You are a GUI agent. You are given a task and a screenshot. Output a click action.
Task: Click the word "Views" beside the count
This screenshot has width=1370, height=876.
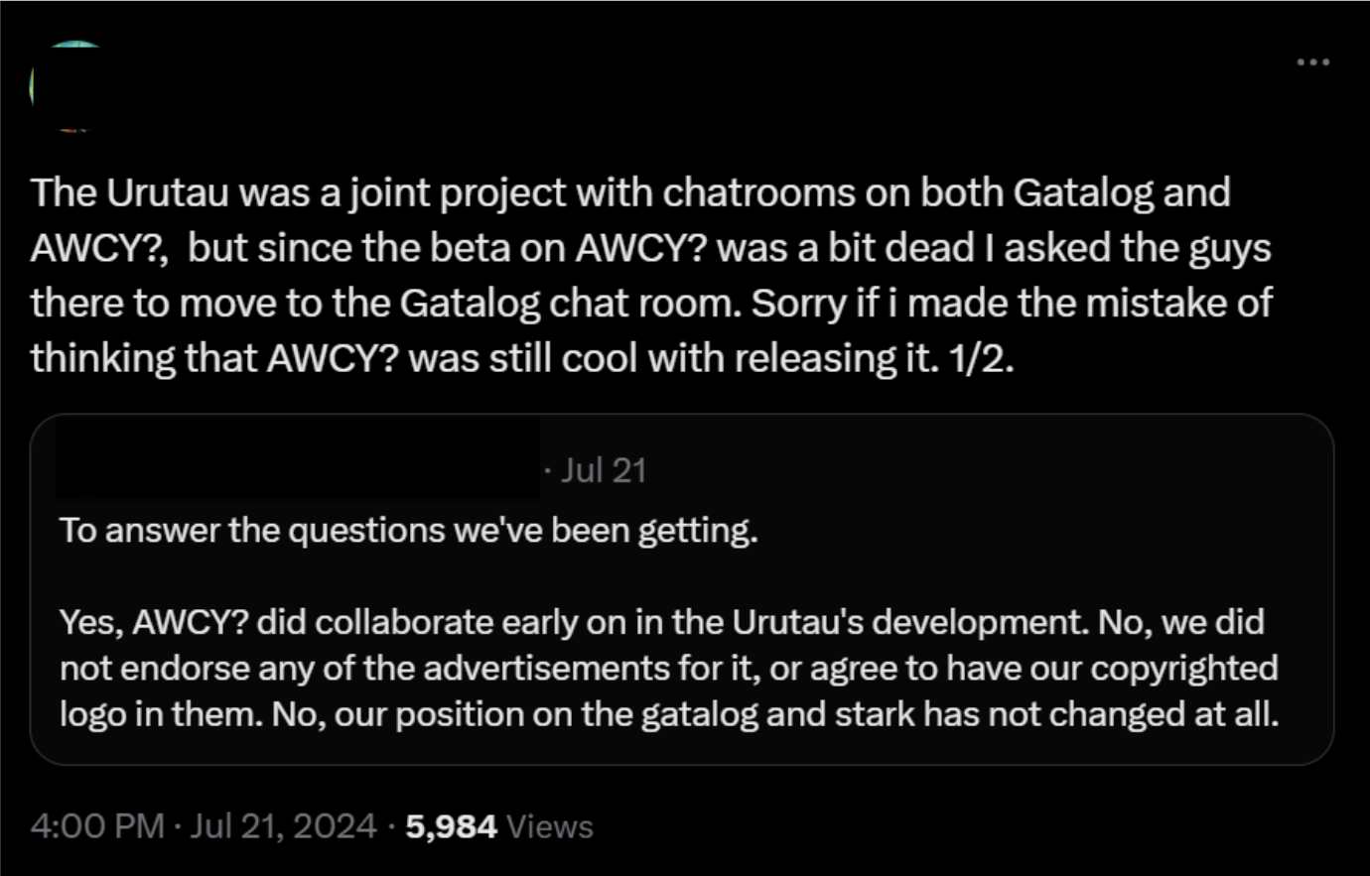click(x=549, y=826)
